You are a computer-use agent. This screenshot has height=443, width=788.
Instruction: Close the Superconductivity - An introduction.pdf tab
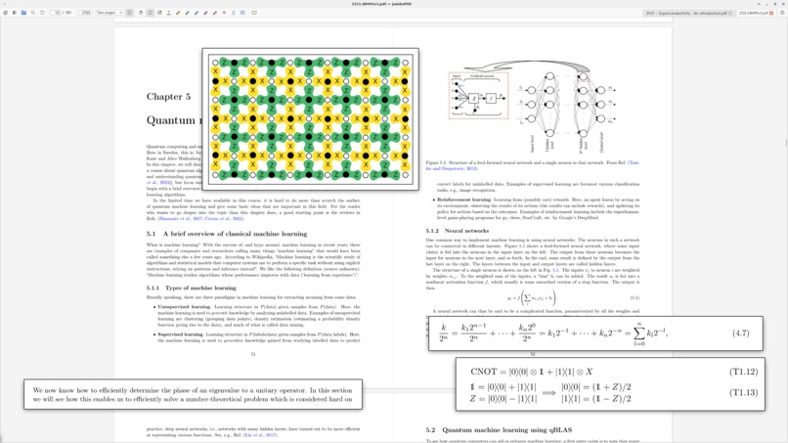730,13
